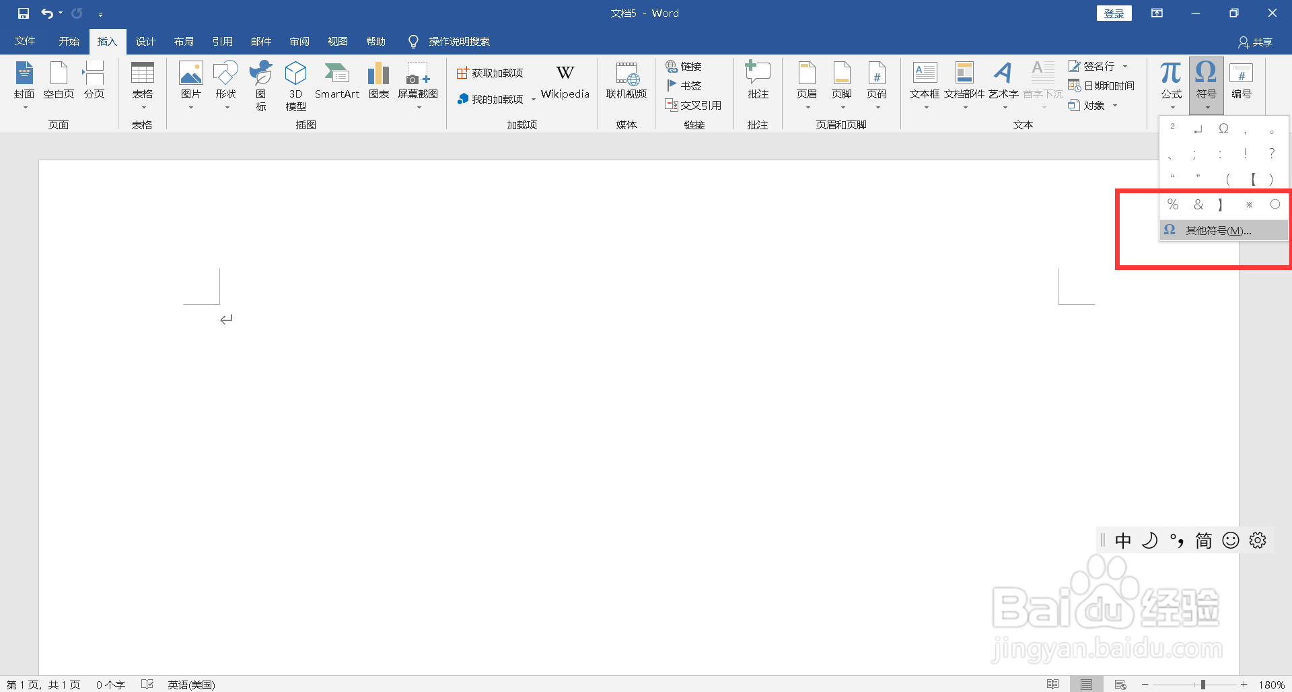
Task: Insert a text box (文本框)
Action: (925, 85)
